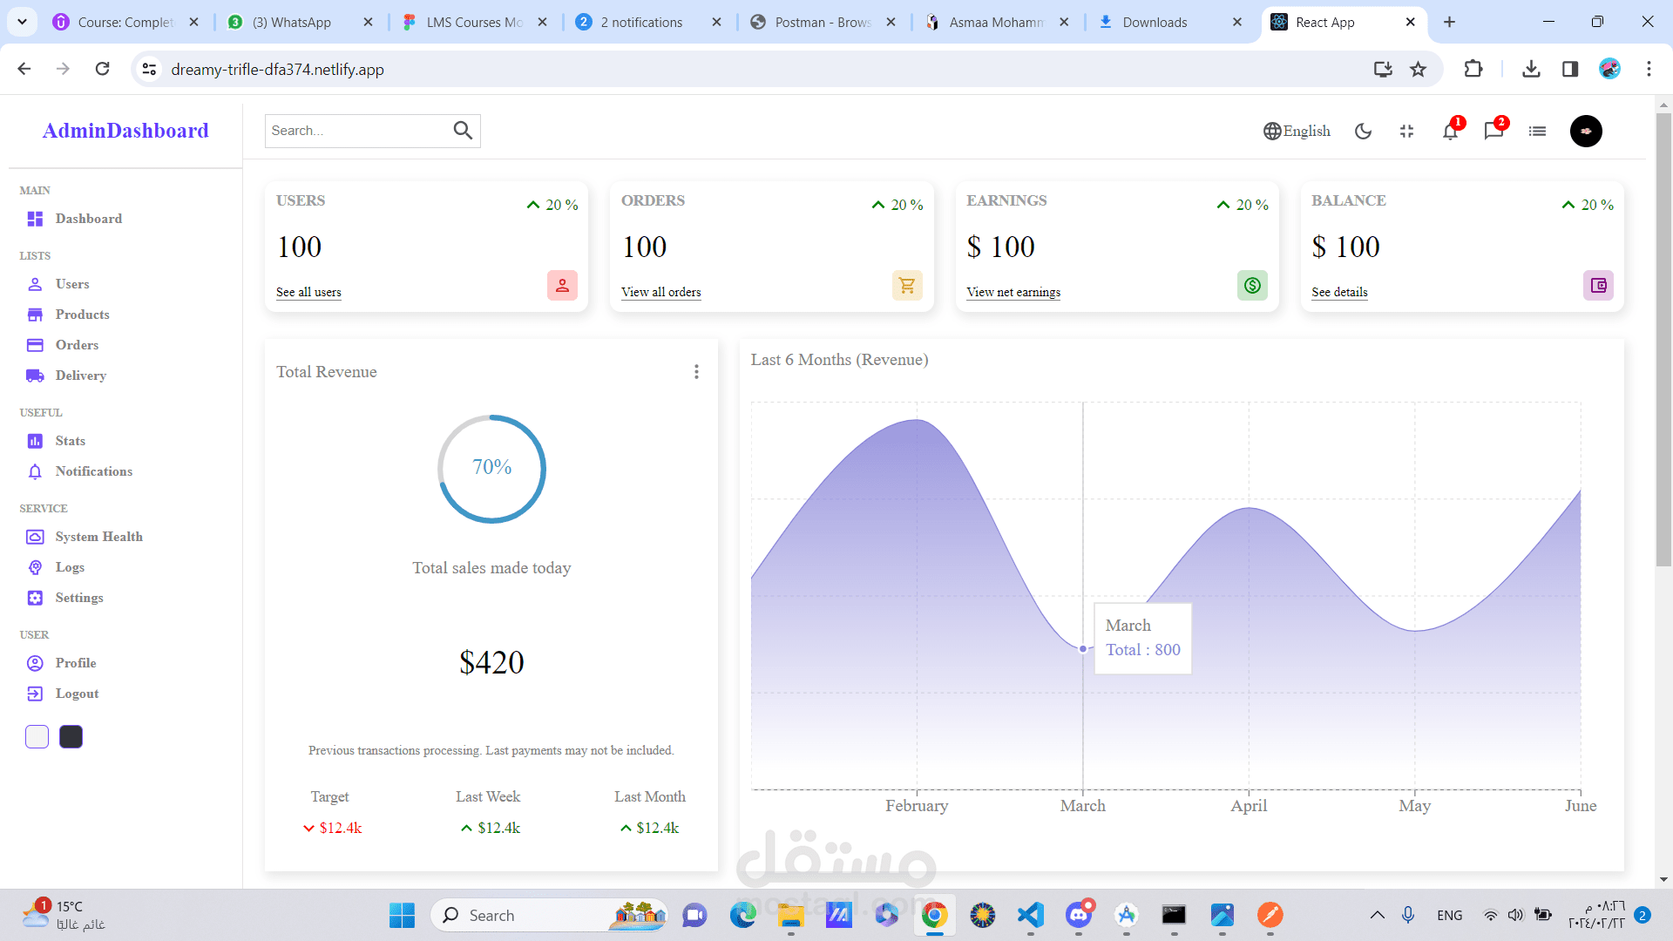Open the Users list in sidebar

[x=58, y=284]
